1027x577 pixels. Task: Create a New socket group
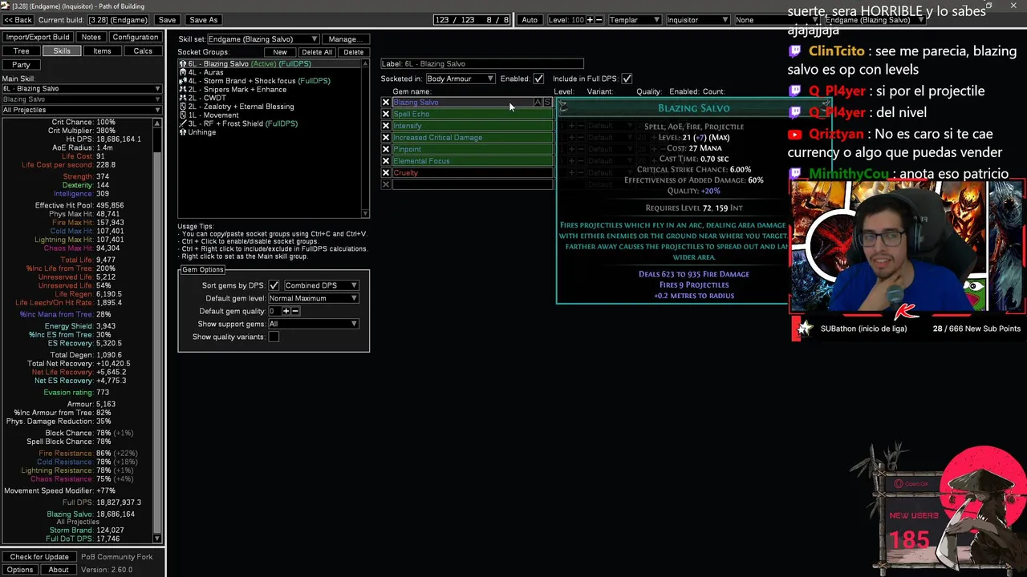click(x=280, y=52)
